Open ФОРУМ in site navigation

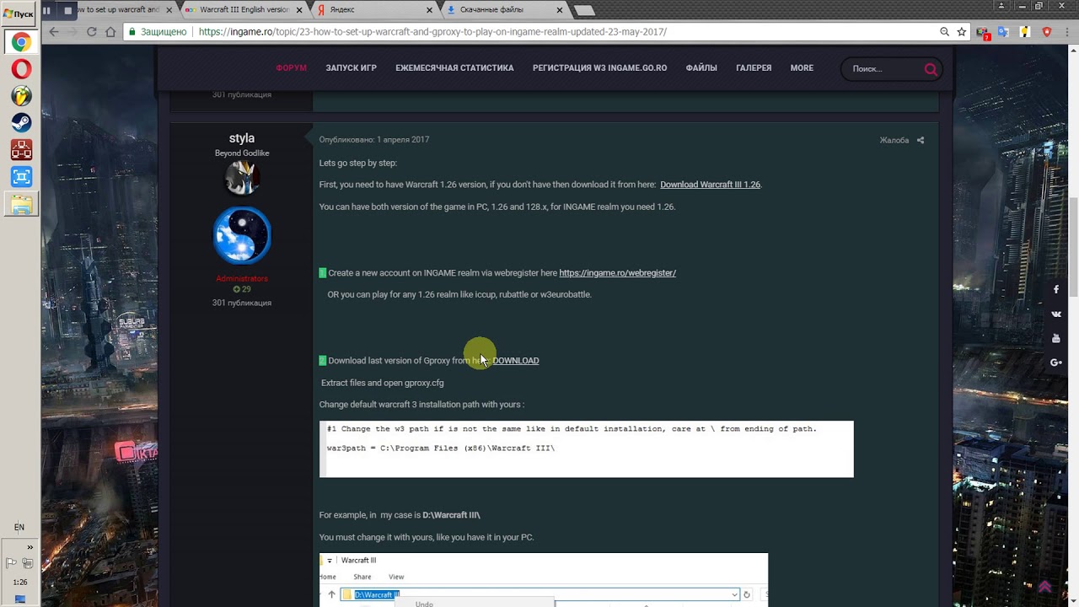pyautogui.click(x=291, y=68)
